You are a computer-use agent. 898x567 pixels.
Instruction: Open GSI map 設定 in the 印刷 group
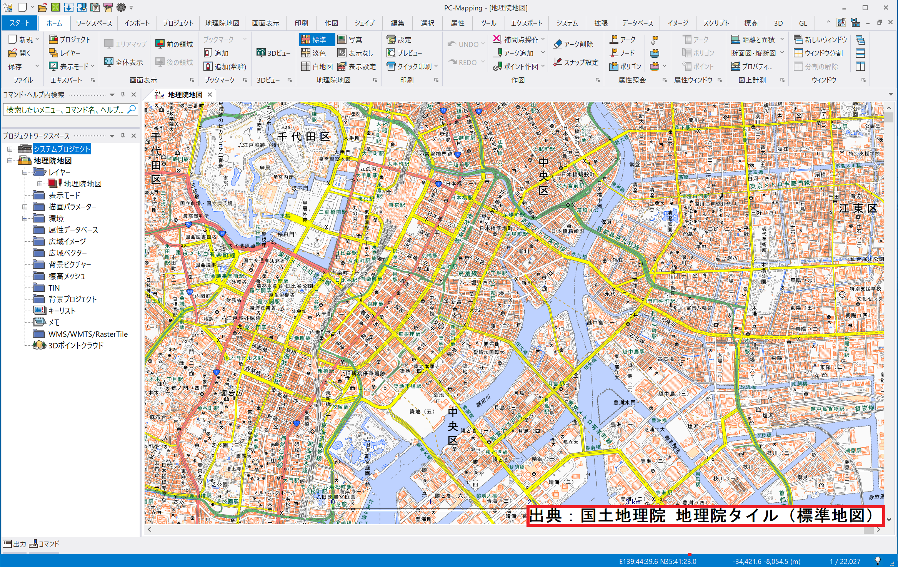(399, 39)
